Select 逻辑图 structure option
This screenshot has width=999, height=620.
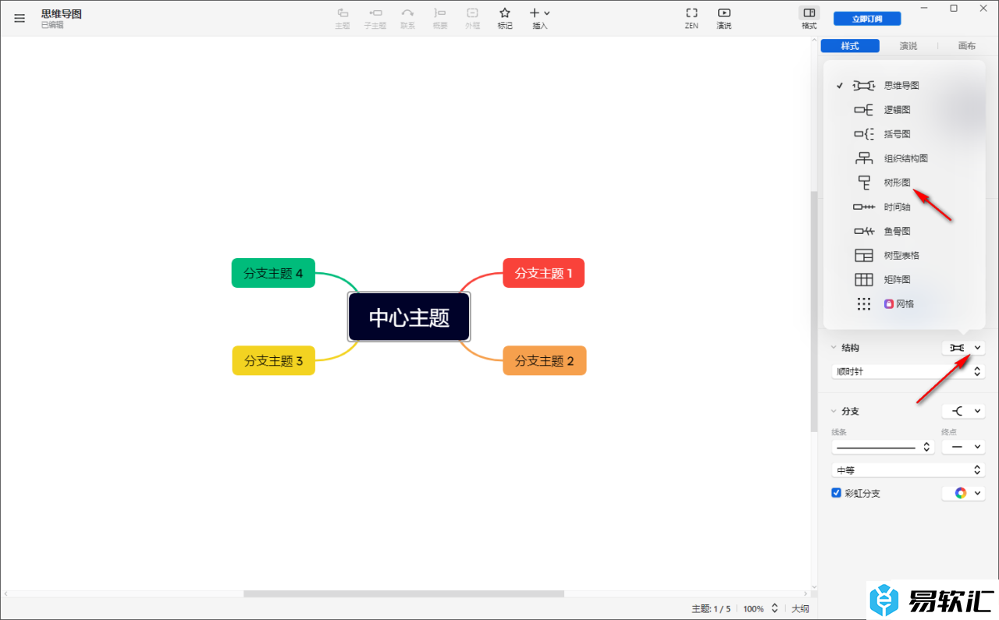click(x=898, y=110)
